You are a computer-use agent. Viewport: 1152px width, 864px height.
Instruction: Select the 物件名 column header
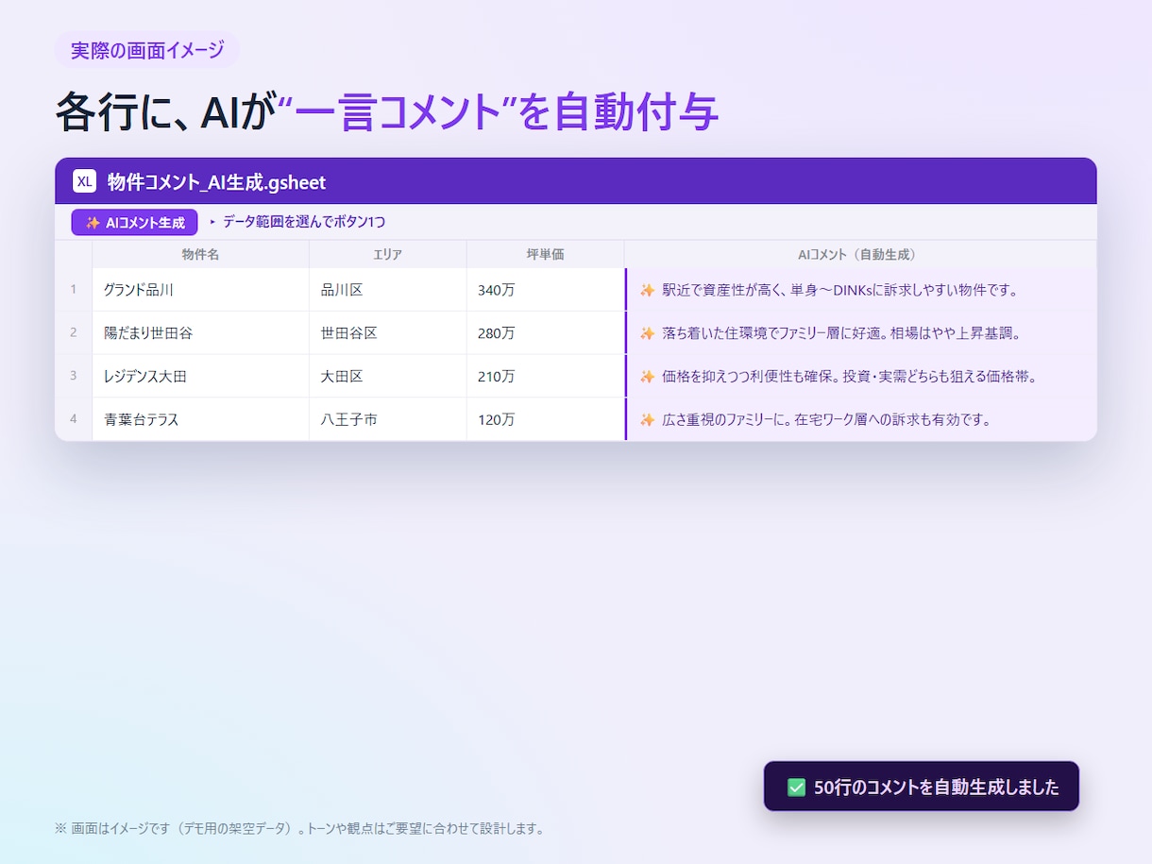(x=200, y=254)
